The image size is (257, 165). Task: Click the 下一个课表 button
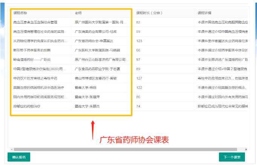232,157
